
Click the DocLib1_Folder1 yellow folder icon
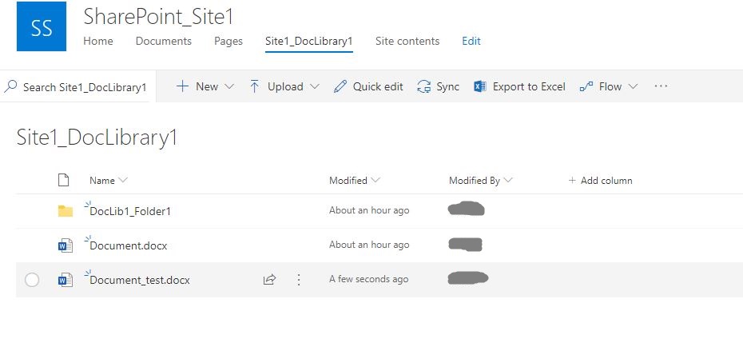point(66,211)
